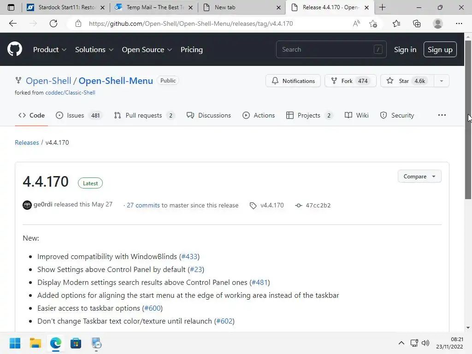
Task: Click the commit hash 47cc2b2
Action: tap(318, 205)
